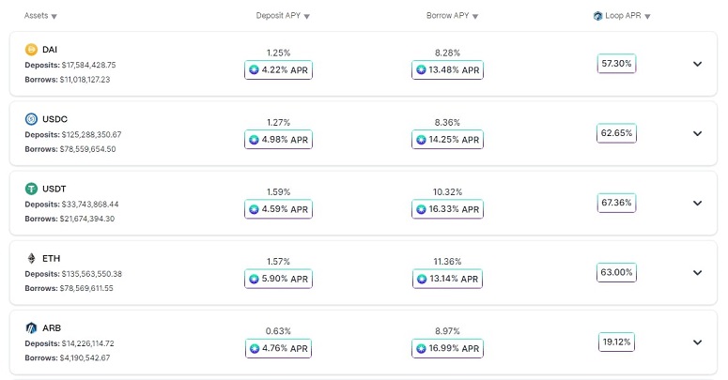The height and width of the screenshot is (380, 728).
Task: Click reward icon in USDT 16.33% APR badge
Action: click(421, 209)
